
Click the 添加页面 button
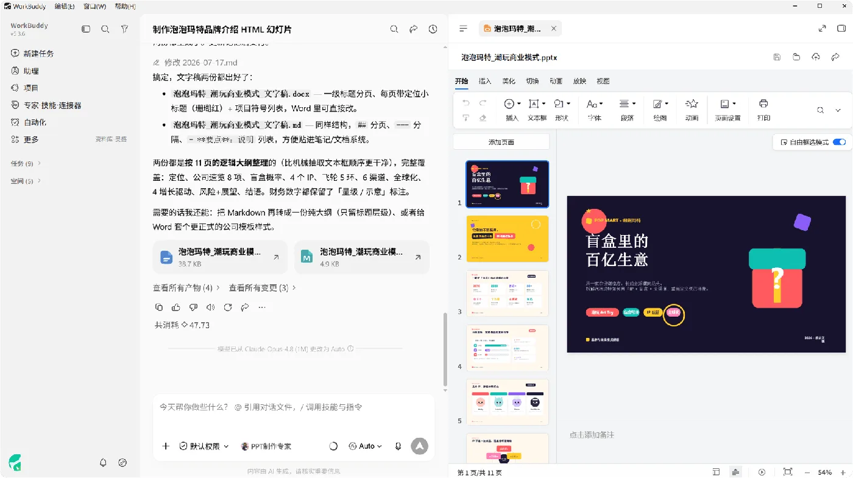click(x=501, y=142)
